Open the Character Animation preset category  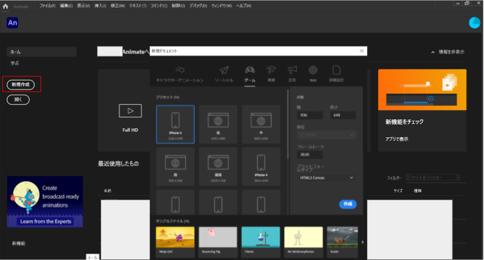pyautogui.click(x=180, y=74)
